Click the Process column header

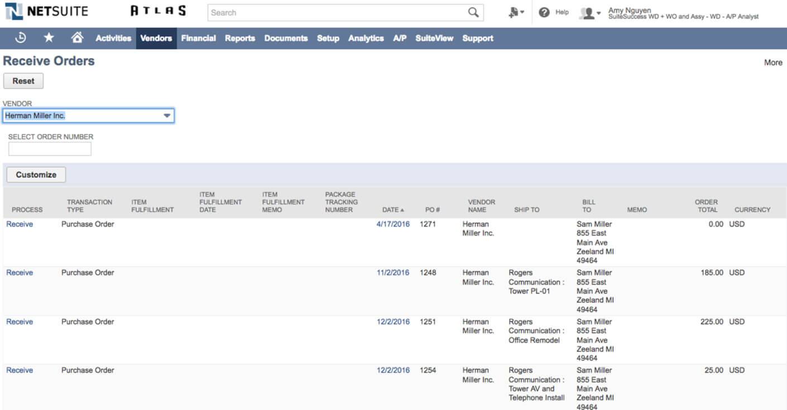point(27,210)
